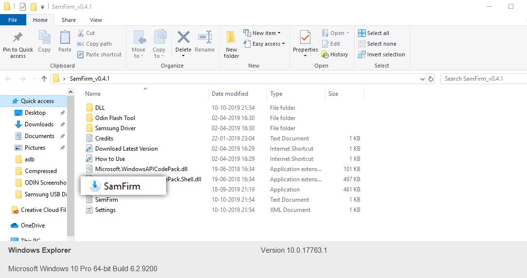Select the DLL folder

pyautogui.click(x=96, y=107)
